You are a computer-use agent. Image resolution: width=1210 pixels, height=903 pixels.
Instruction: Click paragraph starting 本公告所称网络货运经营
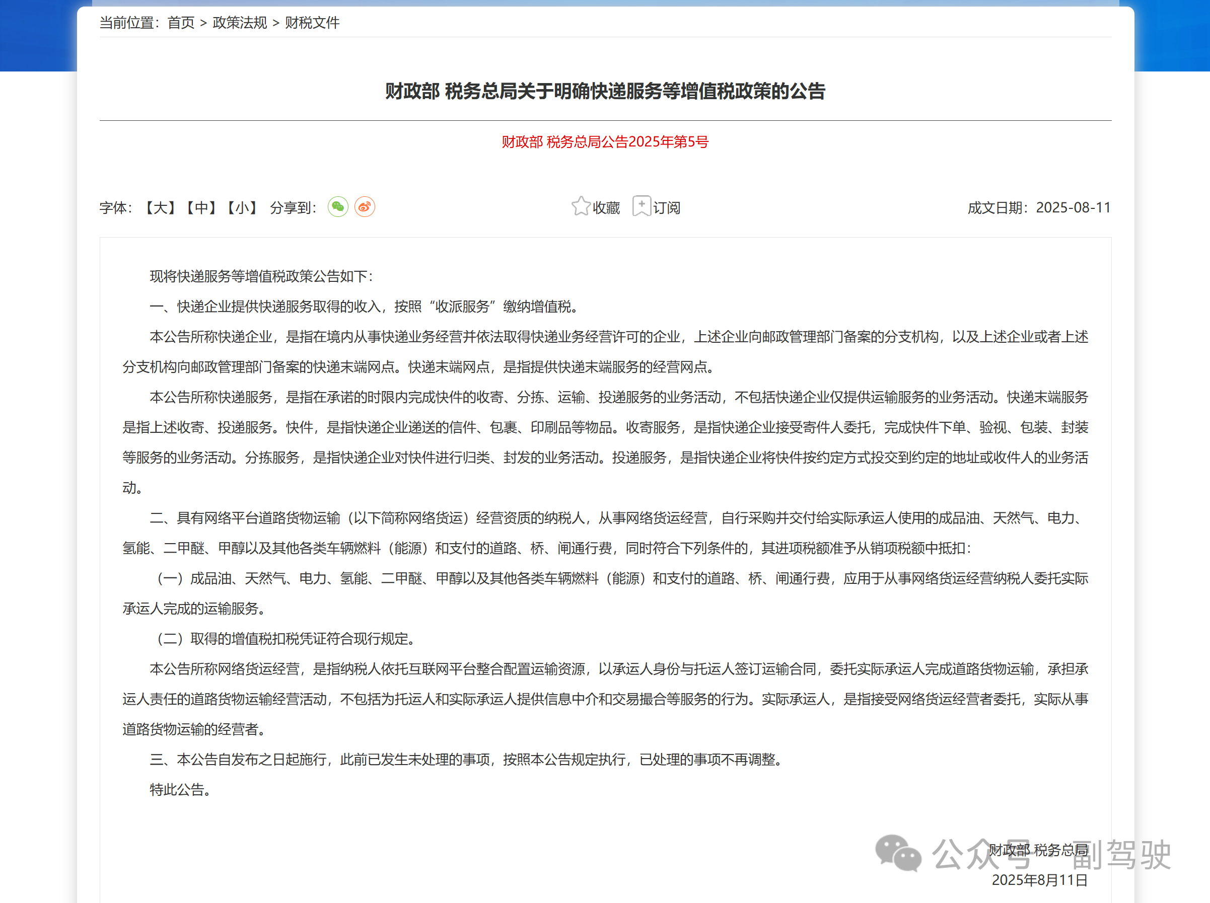[x=605, y=699]
